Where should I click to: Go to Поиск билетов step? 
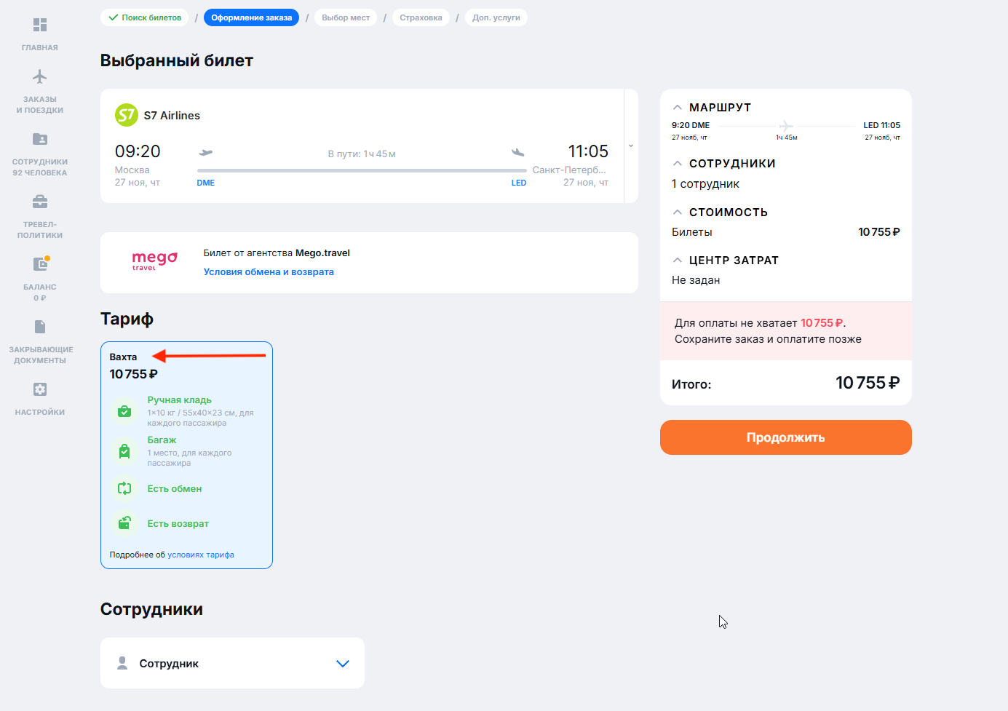(x=145, y=17)
